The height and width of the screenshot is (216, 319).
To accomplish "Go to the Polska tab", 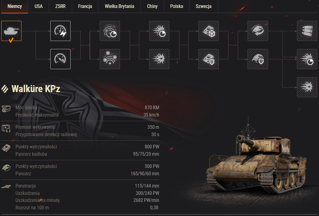I will pos(177,6).
